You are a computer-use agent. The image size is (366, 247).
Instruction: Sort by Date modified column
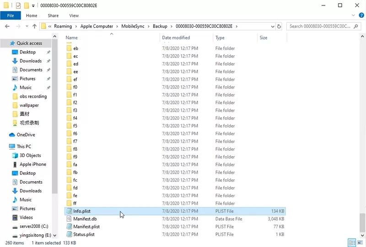tap(187, 38)
